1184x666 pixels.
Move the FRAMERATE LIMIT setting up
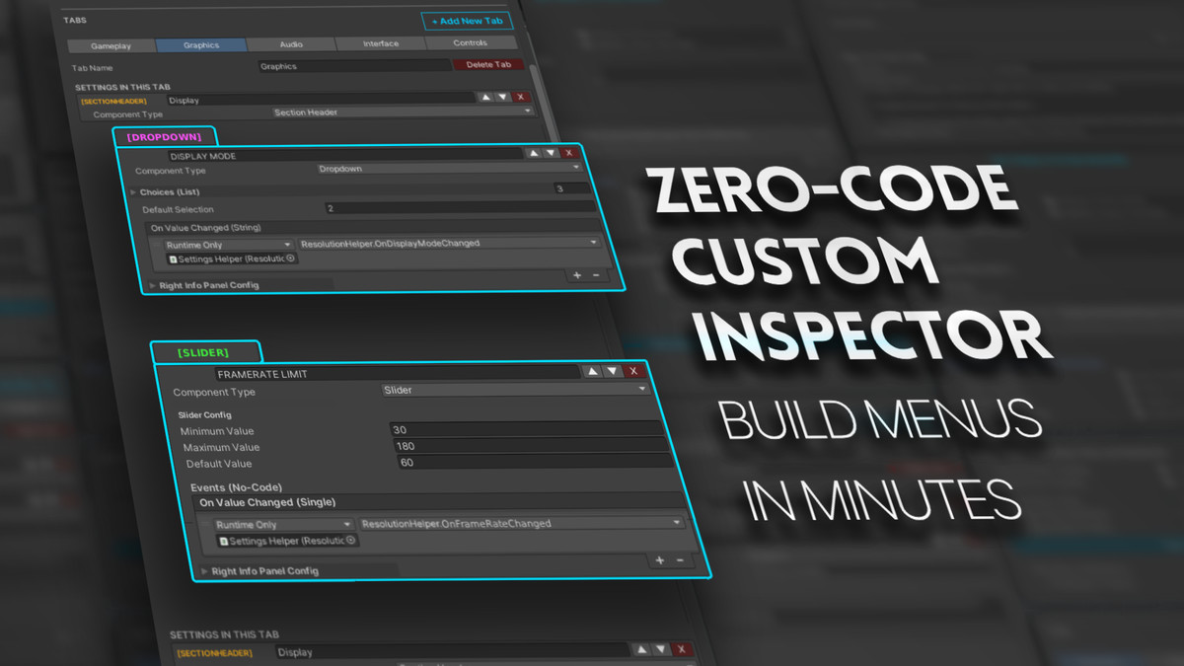592,371
